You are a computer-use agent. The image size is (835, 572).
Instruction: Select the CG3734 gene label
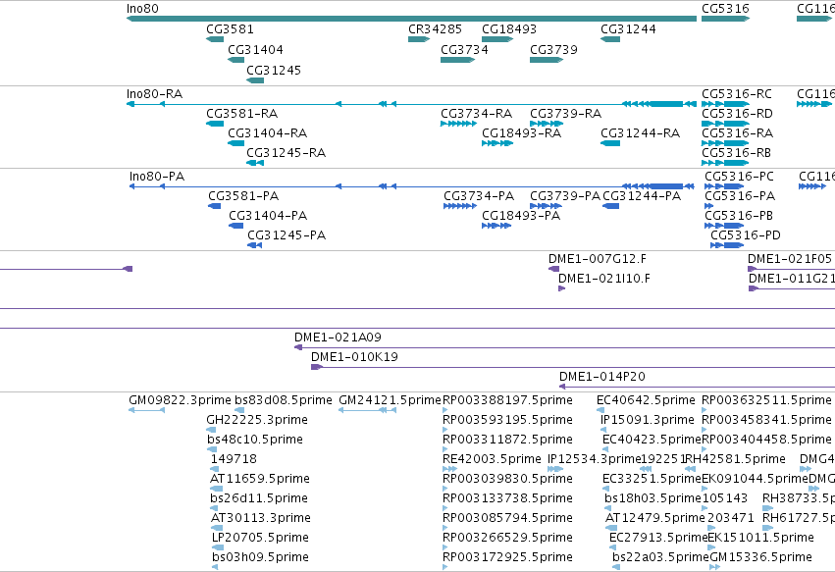point(464,49)
